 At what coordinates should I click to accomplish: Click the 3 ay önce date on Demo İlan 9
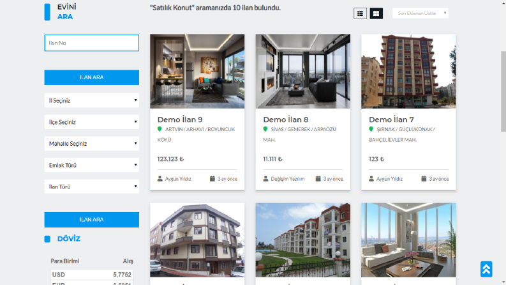point(227,179)
